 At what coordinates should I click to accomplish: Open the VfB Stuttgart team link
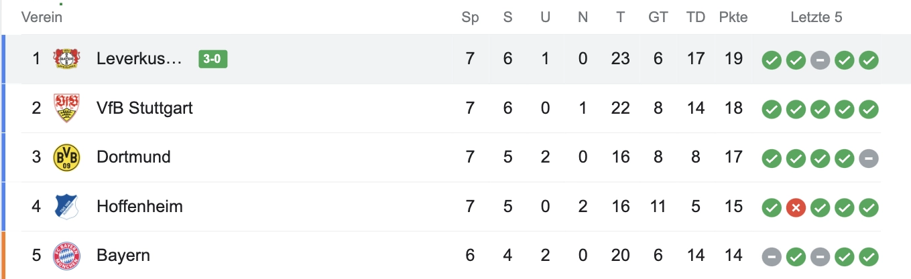(x=145, y=108)
